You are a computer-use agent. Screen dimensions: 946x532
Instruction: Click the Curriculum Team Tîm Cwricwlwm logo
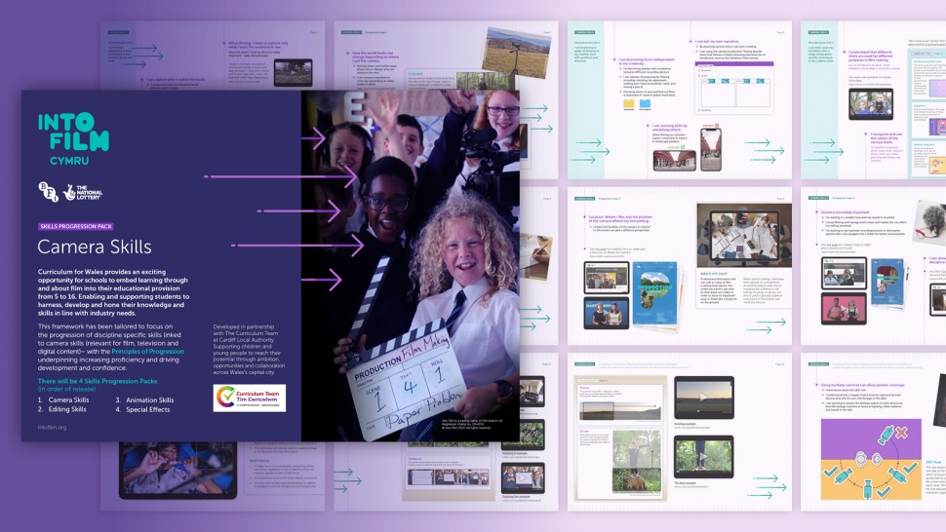point(249,398)
